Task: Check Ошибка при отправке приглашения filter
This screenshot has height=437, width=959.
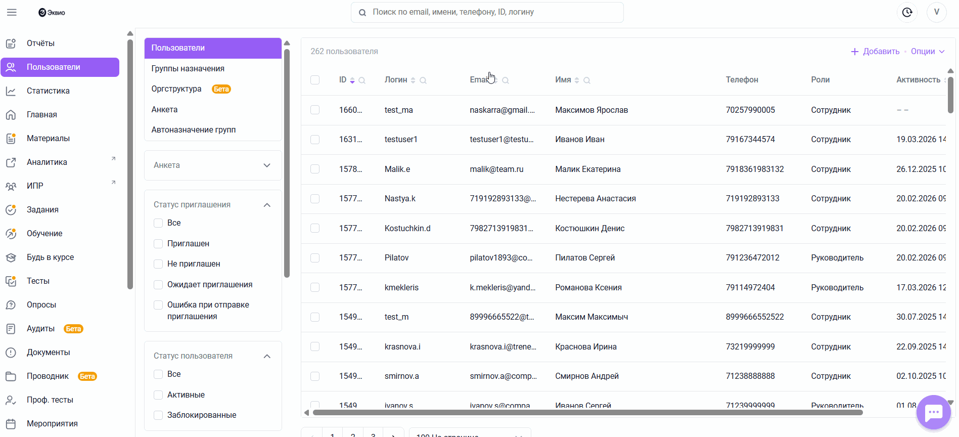Action: pos(158,305)
